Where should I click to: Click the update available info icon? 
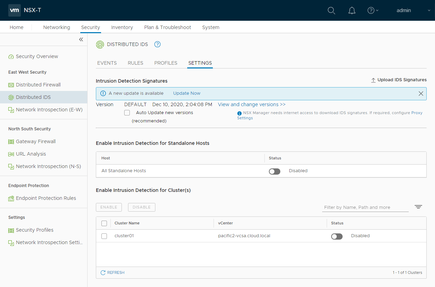coord(103,93)
